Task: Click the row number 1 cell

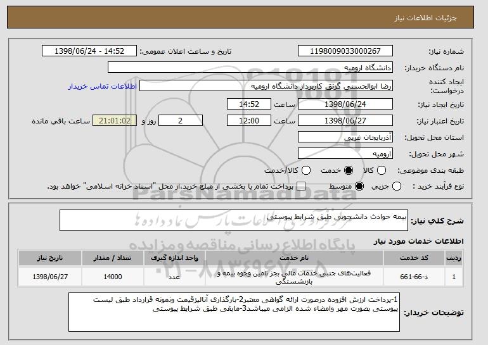Action: (454, 277)
